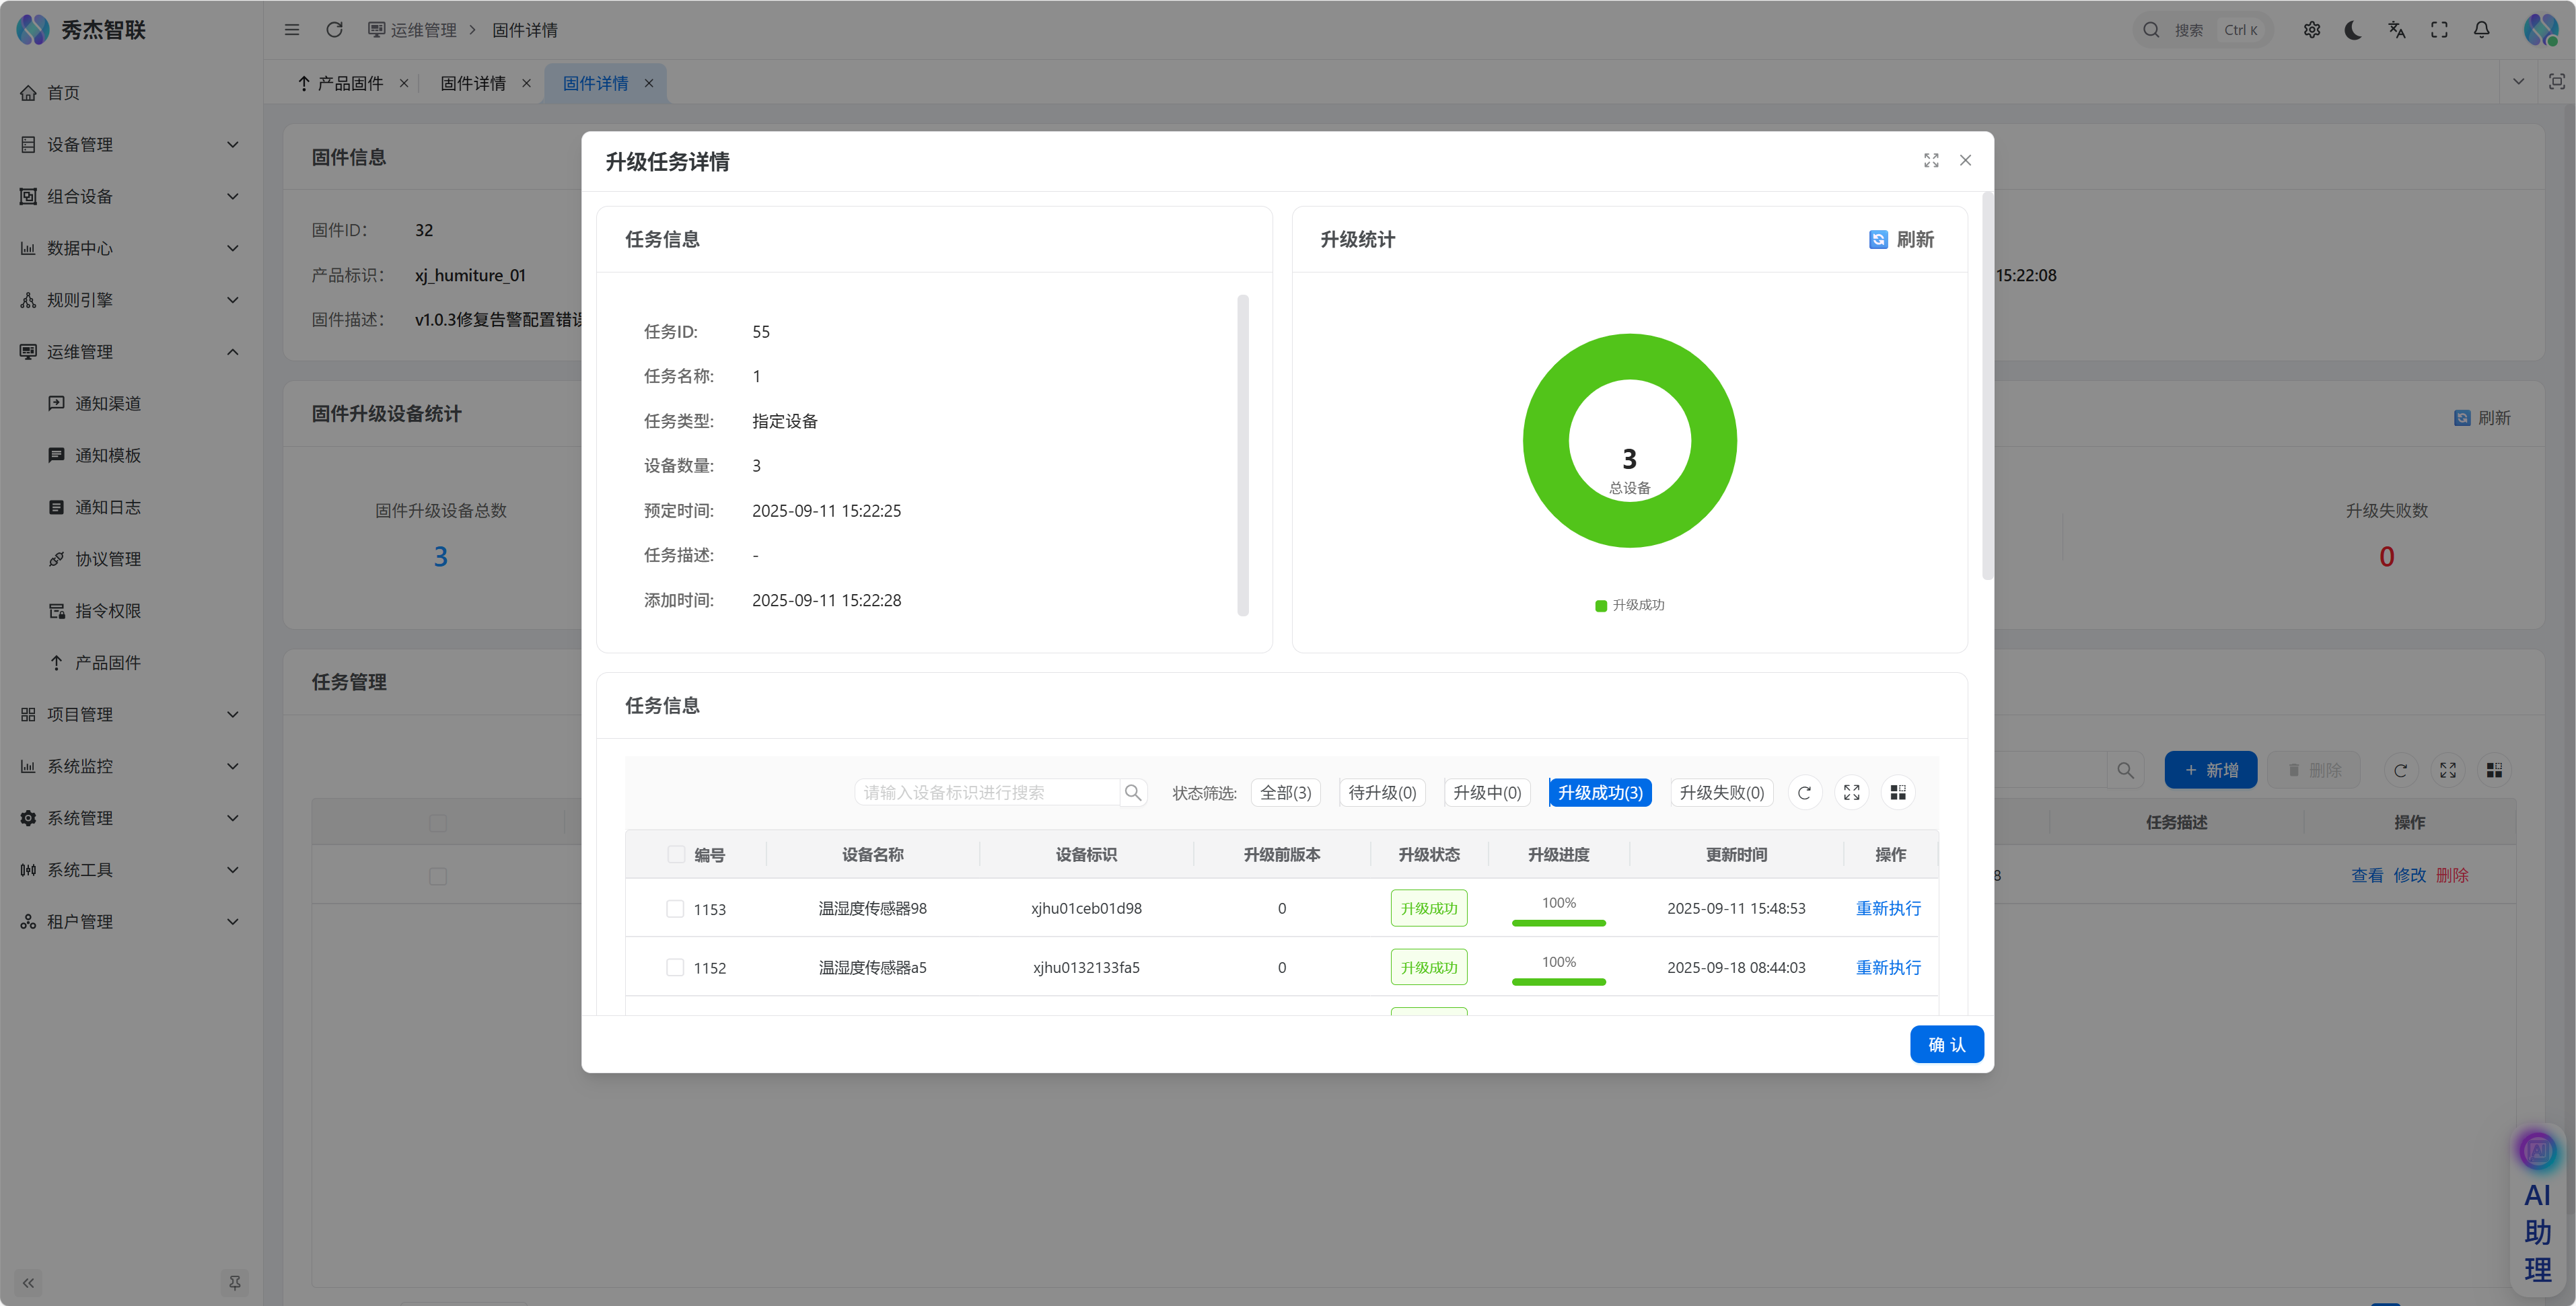Check the row checkbox for device 1152
Image resolution: width=2576 pixels, height=1306 pixels.
[675, 968]
